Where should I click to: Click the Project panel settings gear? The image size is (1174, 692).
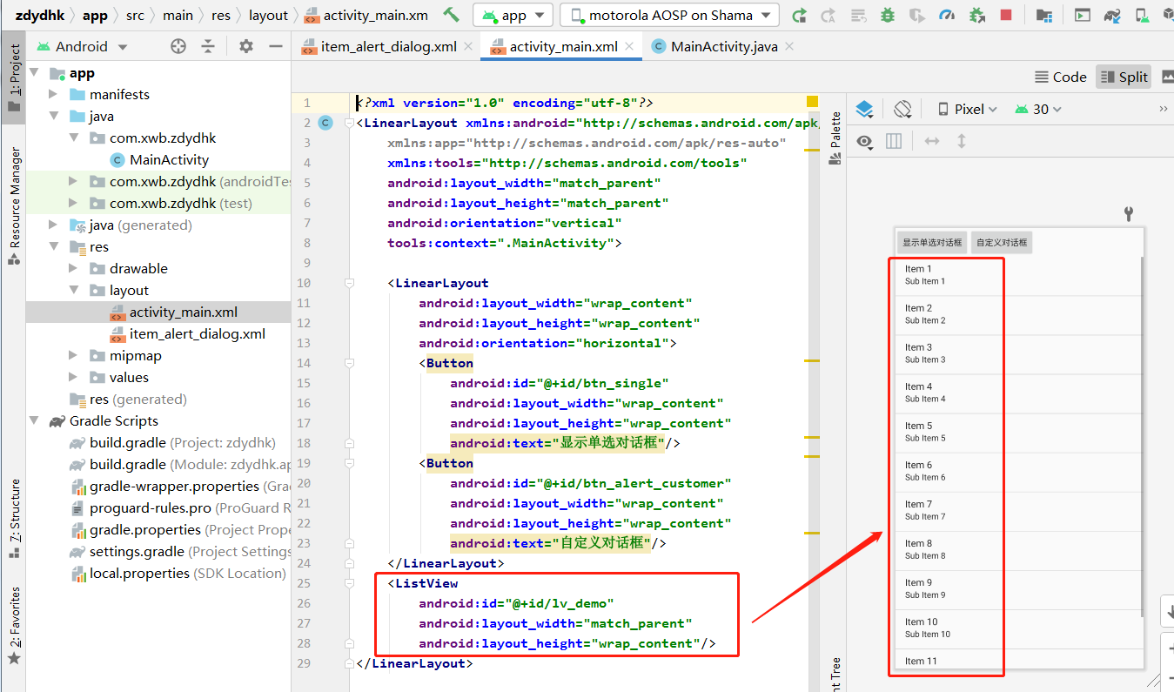click(x=246, y=46)
